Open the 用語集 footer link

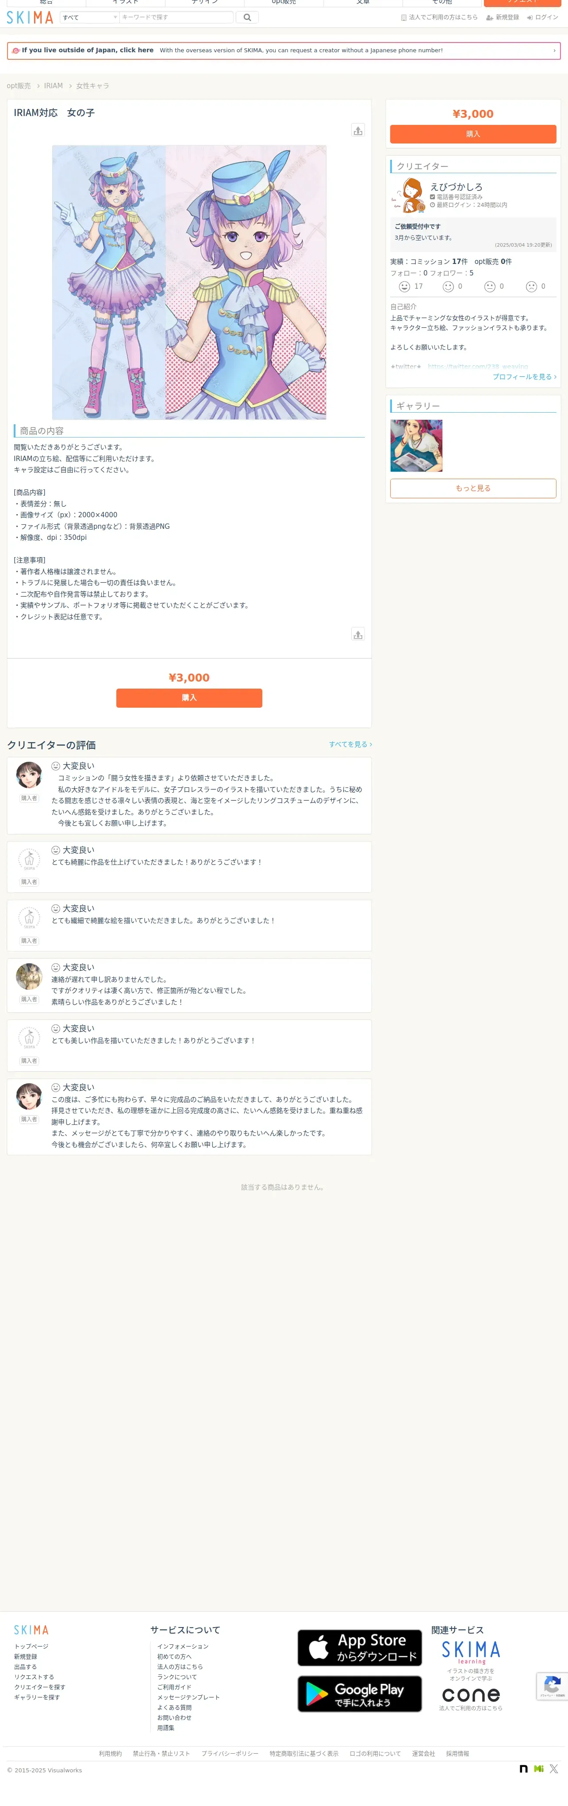pos(166,1728)
